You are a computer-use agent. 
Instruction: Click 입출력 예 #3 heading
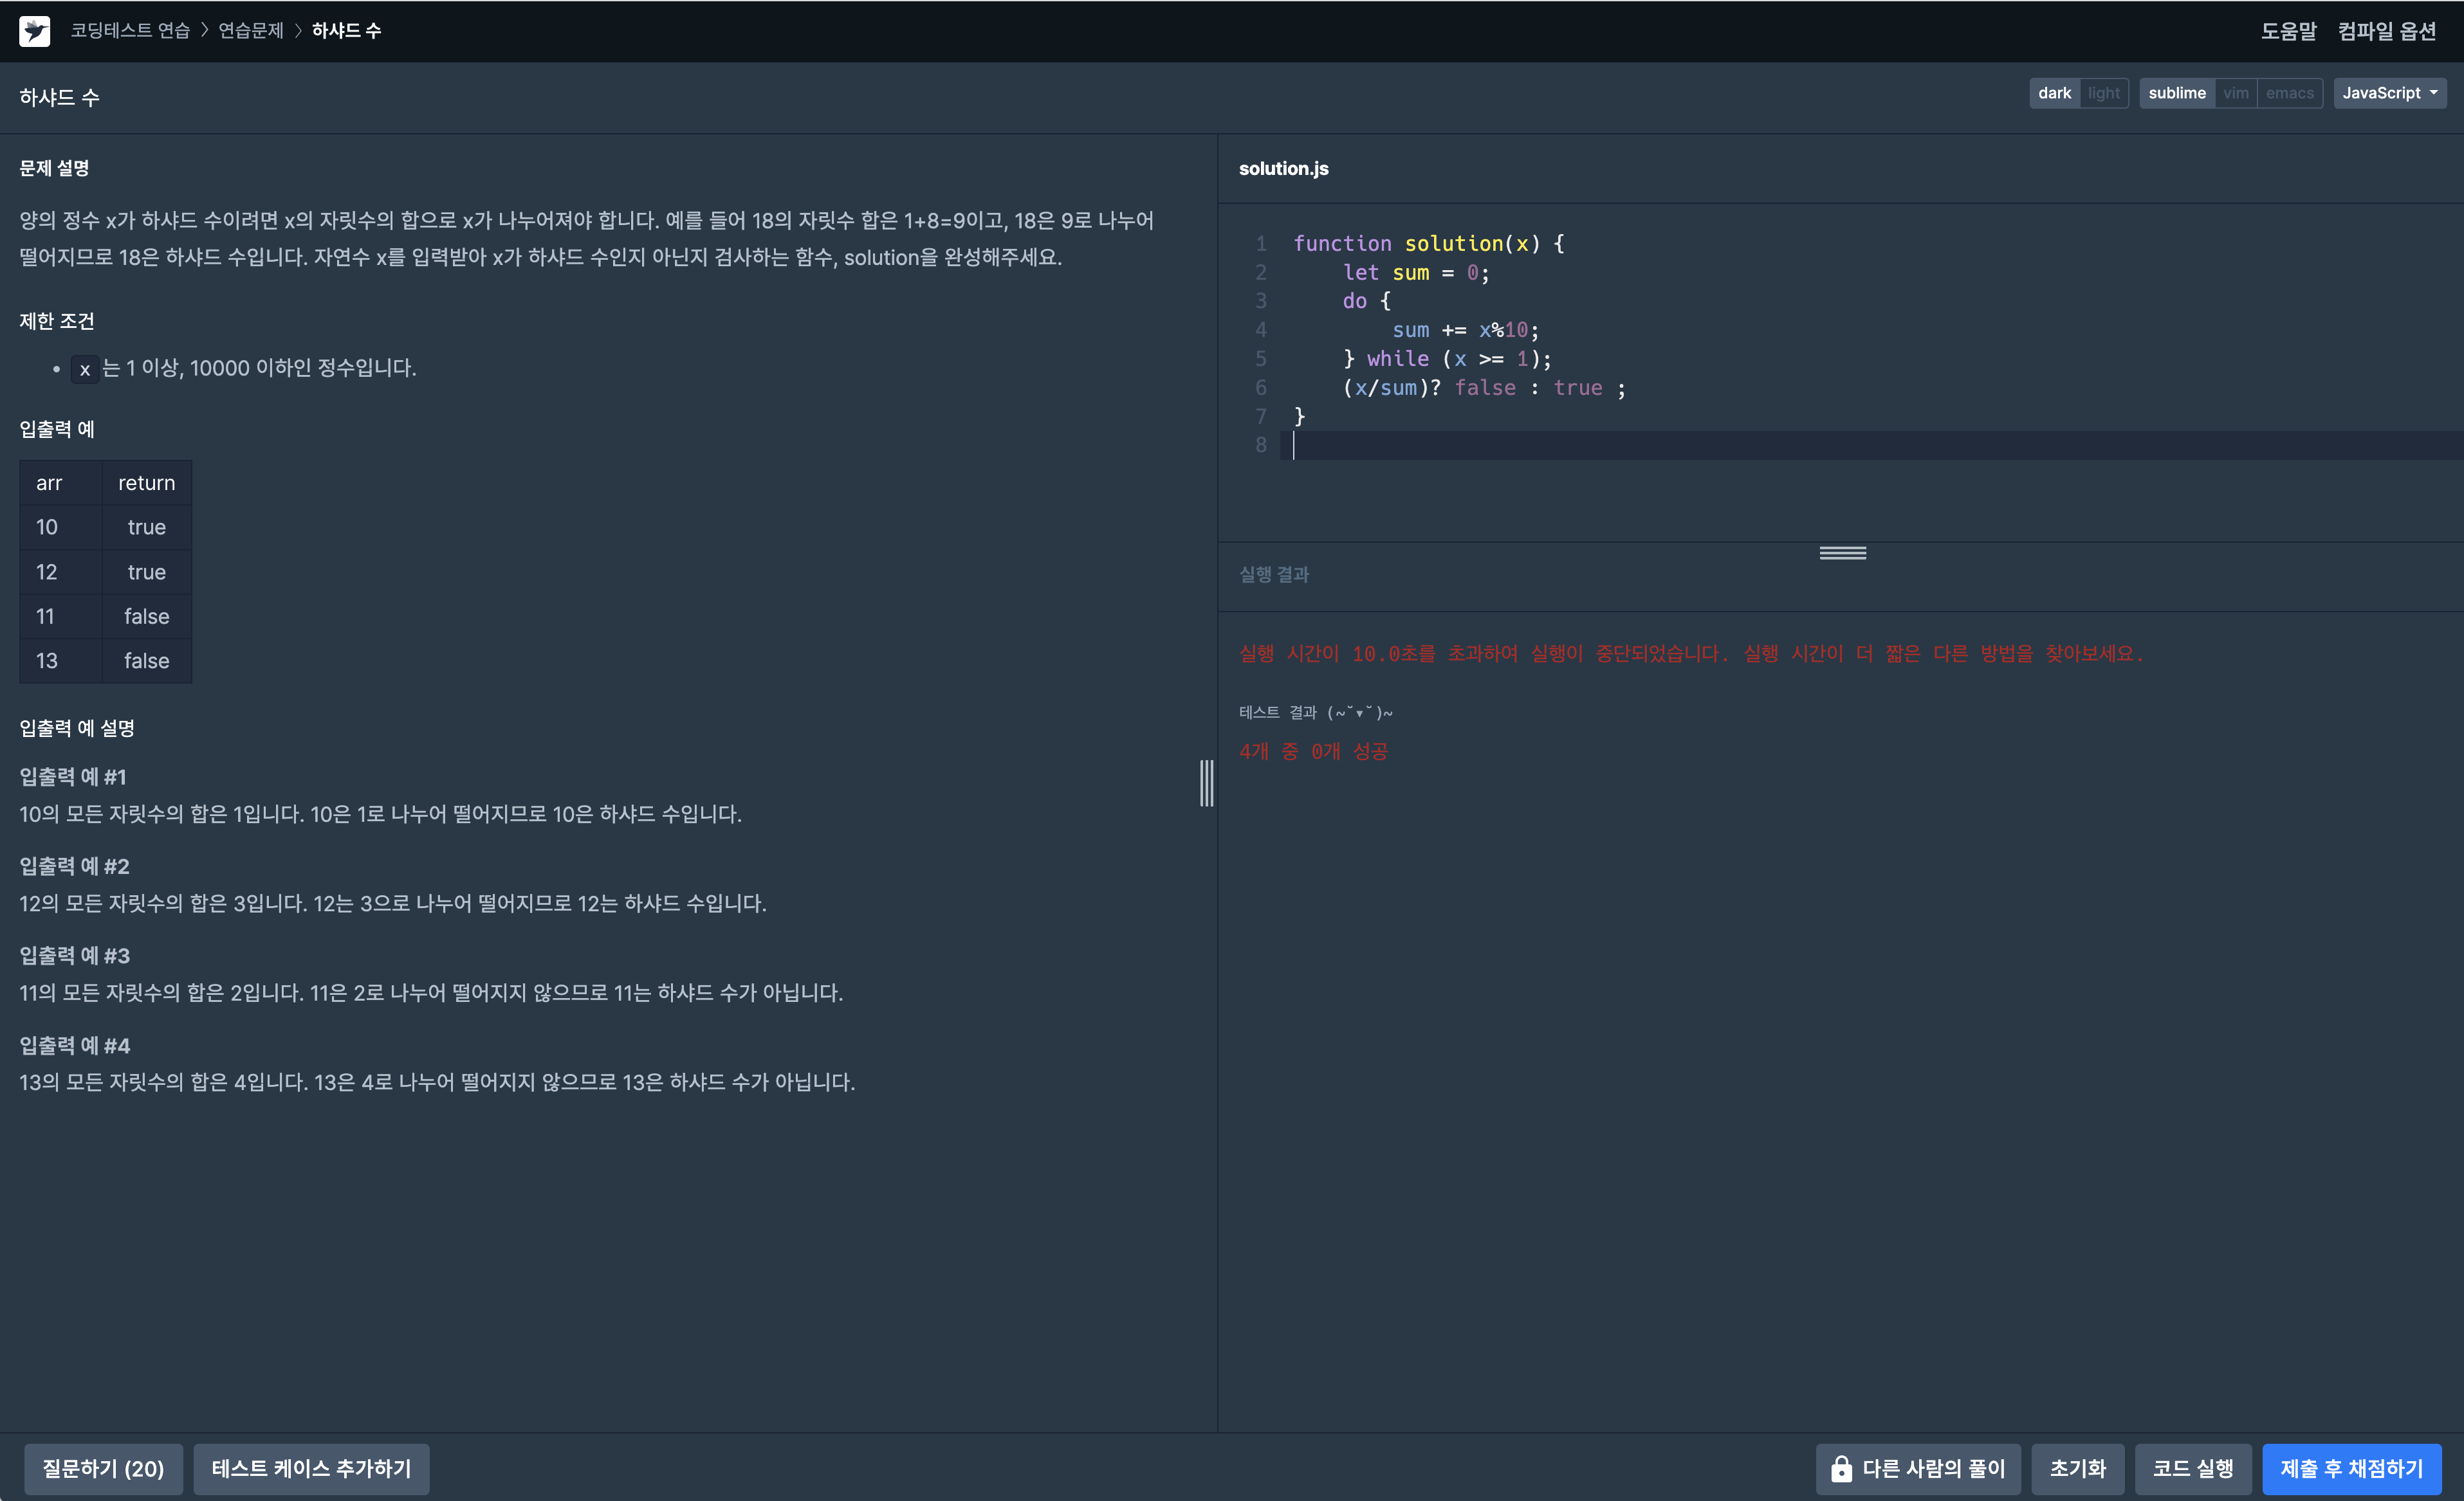[x=74, y=956]
